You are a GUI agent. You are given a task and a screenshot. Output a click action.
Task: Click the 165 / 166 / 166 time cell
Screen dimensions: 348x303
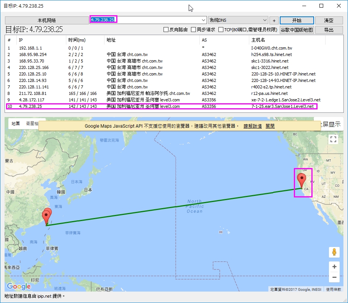(83, 93)
